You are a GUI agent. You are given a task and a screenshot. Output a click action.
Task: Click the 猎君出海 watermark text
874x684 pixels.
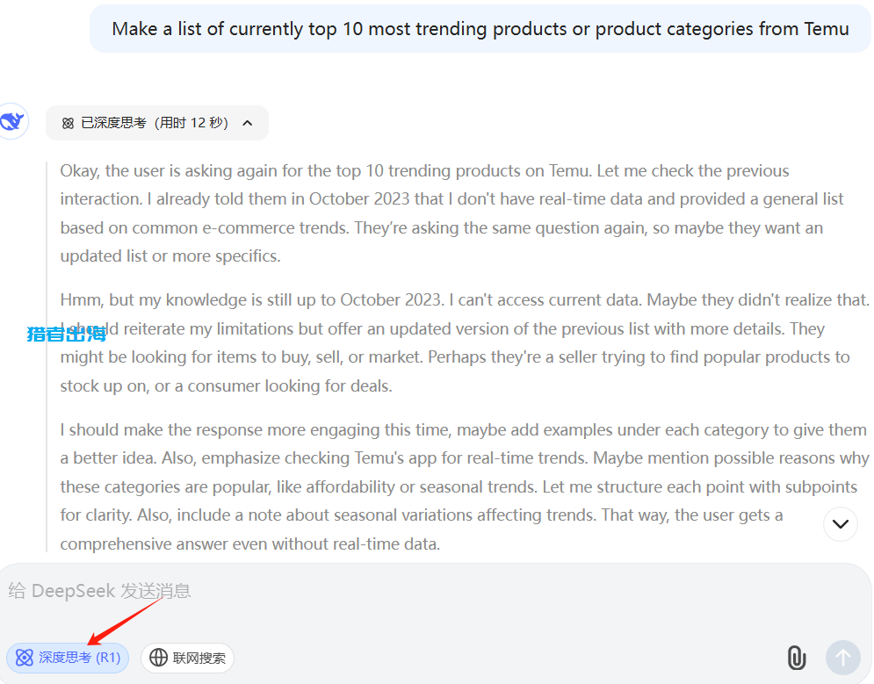point(67,335)
